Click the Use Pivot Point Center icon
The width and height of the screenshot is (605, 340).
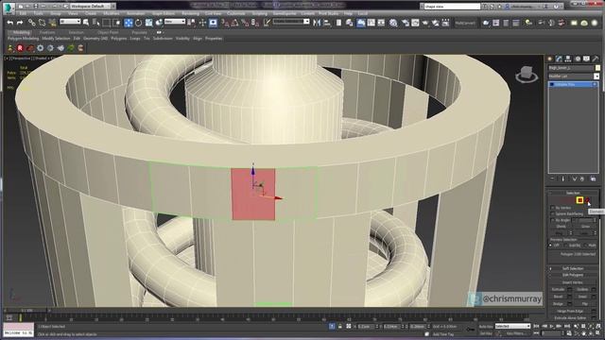[x=191, y=23]
